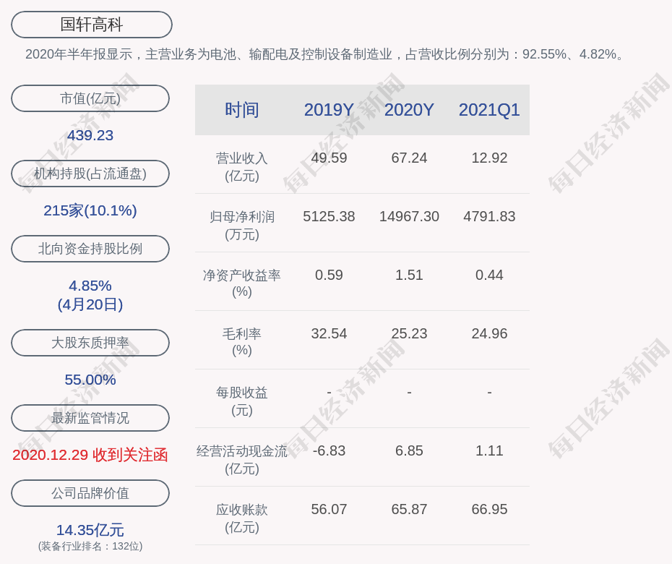The width and height of the screenshot is (672, 564).
Task: Click the 每股收益(元) row label
Action: coord(242,401)
